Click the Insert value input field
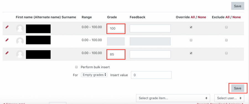249x104 pixels. pos(151,75)
